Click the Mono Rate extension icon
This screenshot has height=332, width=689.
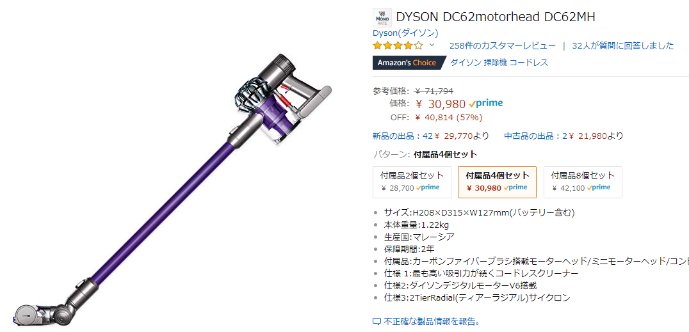click(382, 17)
